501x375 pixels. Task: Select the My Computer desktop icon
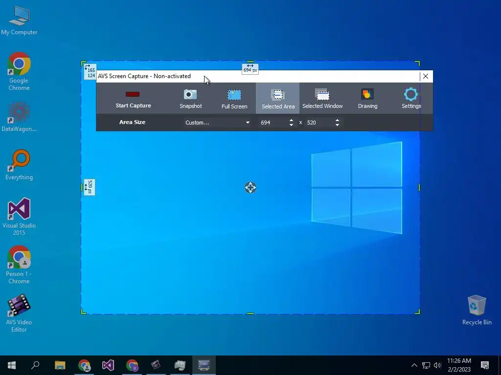coord(19,21)
